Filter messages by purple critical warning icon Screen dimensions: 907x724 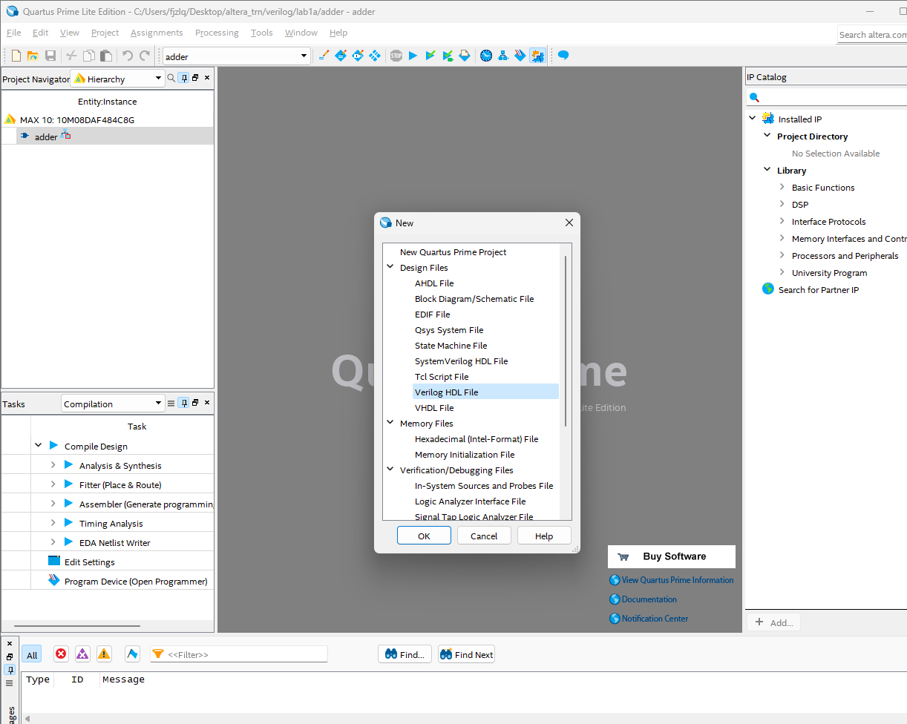82,654
